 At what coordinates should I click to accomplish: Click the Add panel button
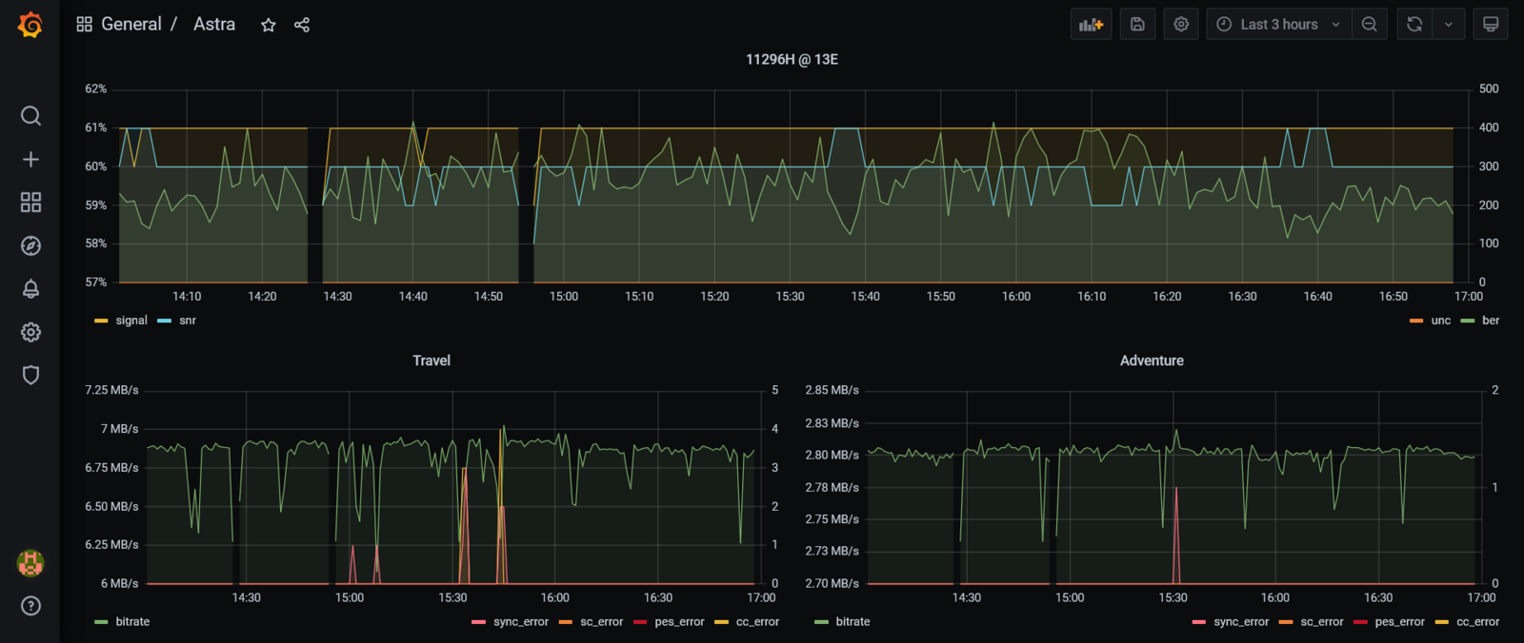click(1092, 25)
